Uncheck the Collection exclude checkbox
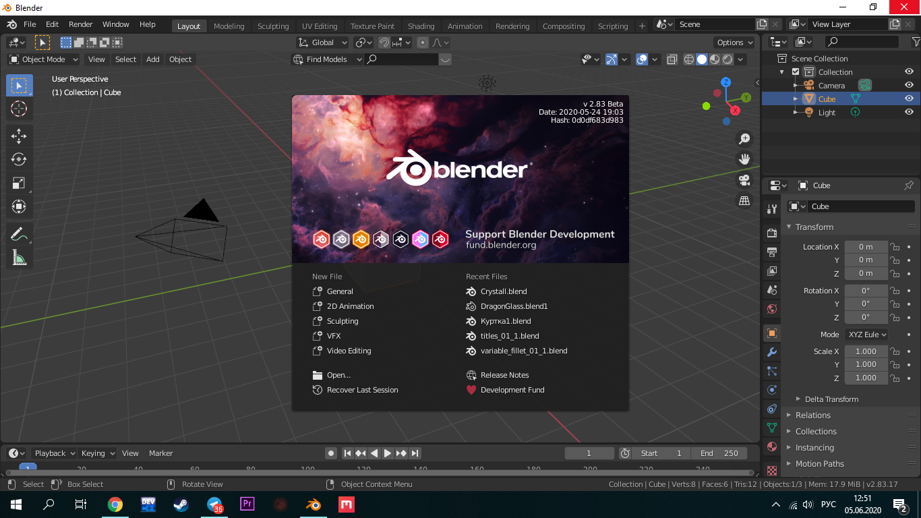Image resolution: width=921 pixels, height=518 pixels. tap(796, 72)
